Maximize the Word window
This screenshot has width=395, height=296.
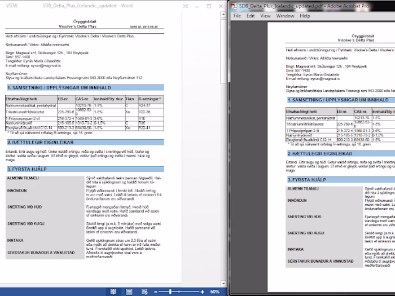(x=209, y=6)
